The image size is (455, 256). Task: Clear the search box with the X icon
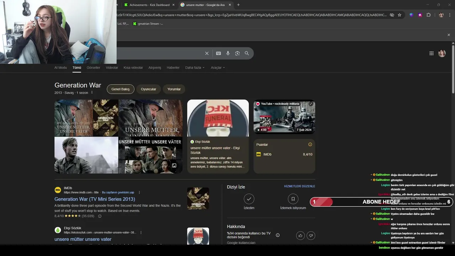(207, 53)
